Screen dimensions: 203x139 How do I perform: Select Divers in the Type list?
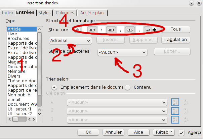pyautogui.click(x=22, y=76)
